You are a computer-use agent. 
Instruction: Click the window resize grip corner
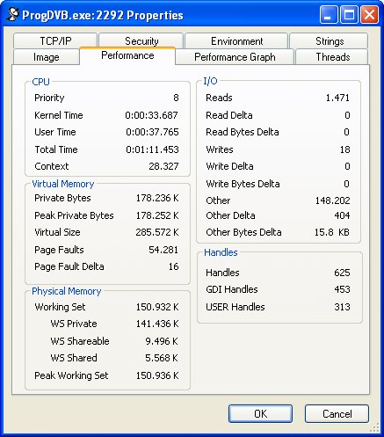(x=374, y=428)
